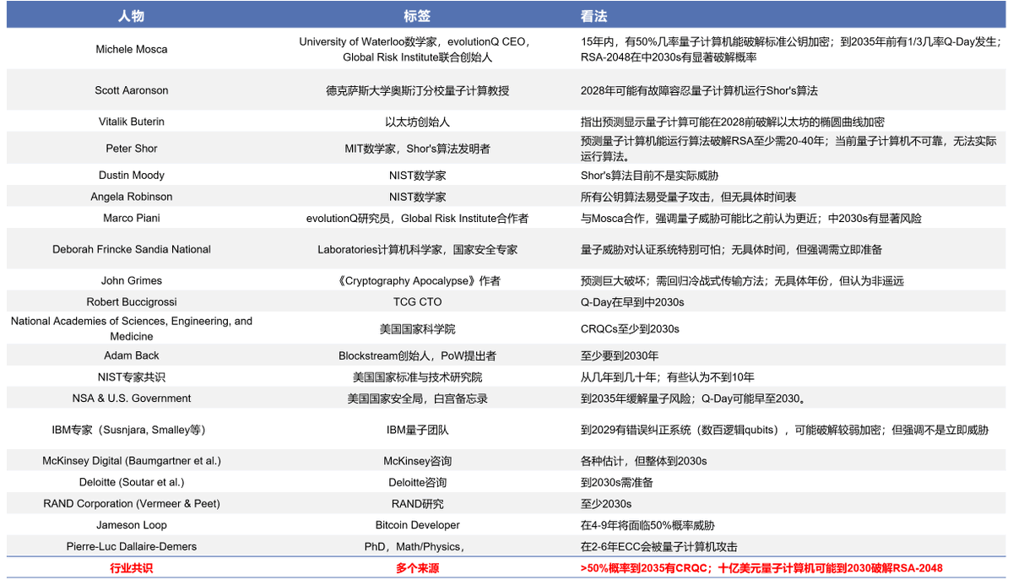This screenshot has height=580, width=1013.
Task: Click Q-Day在早到中2030s text
Action: [632, 301]
